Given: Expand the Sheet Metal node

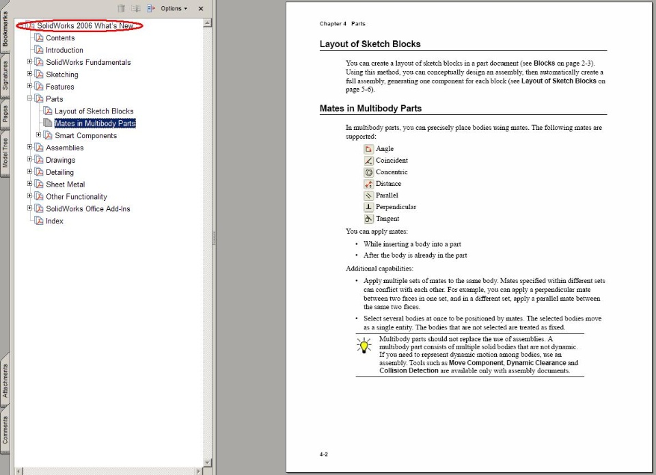Looking at the screenshot, I should (x=29, y=183).
